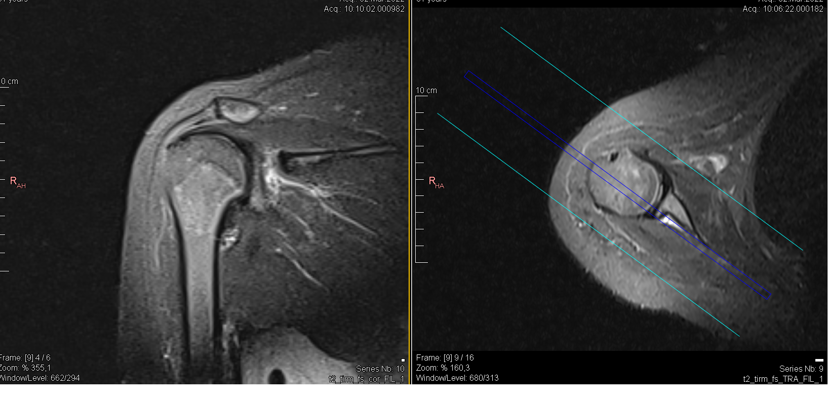Image resolution: width=828 pixels, height=399 pixels.
Task: Click the small white square in coronal viewport corner
Action: [403, 360]
